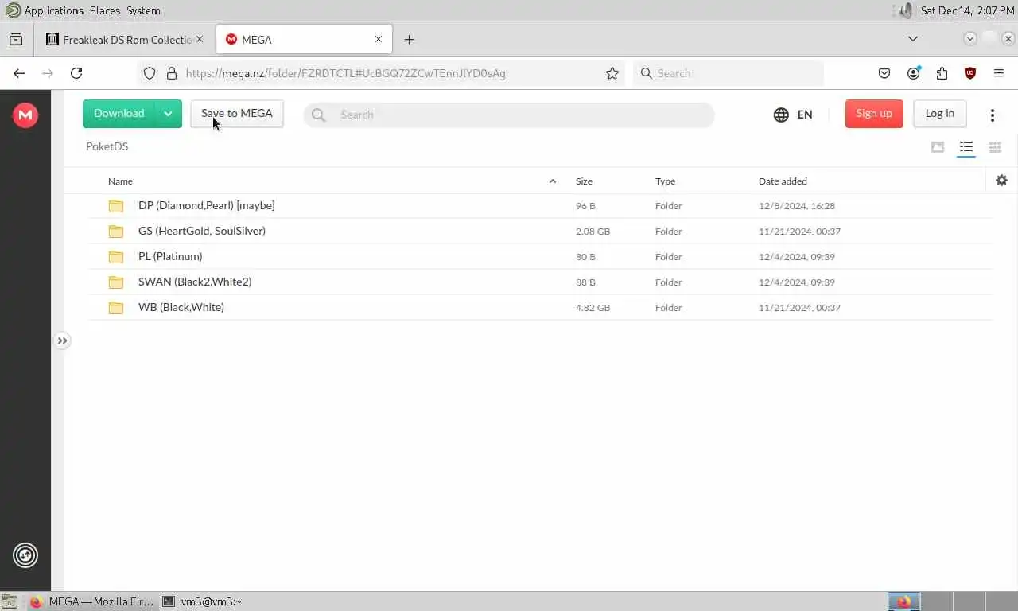Click PoketDS breadcrumb
The width and height of the screenshot is (1018, 611).
pyautogui.click(x=107, y=146)
